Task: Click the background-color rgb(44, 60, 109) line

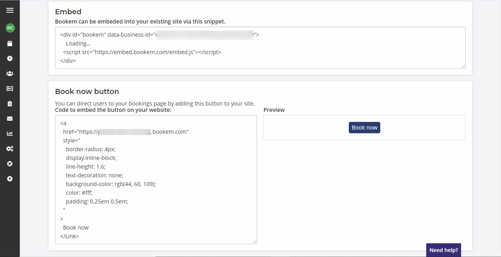Action: 111,184
